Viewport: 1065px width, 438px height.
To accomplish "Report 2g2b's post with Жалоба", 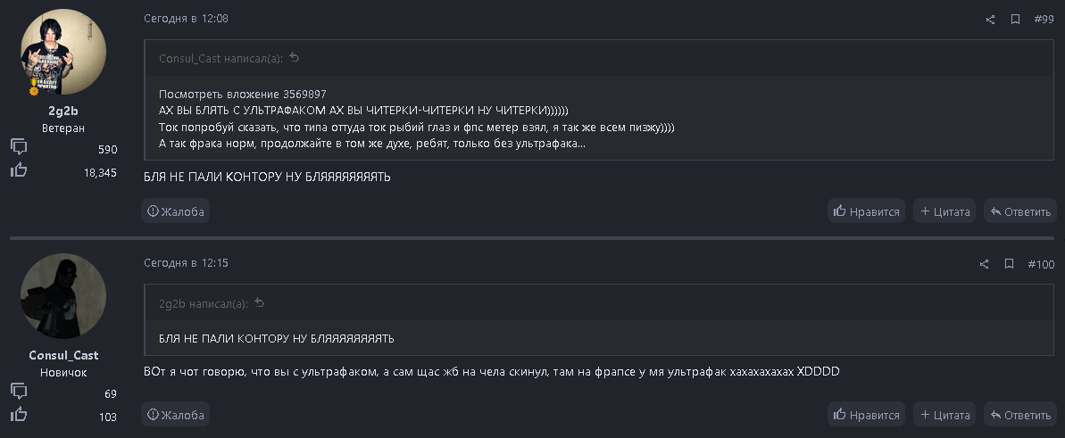I will 176,211.
